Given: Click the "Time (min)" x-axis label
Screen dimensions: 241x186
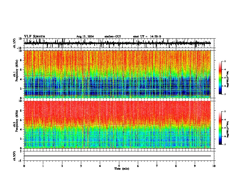Looking at the screenshot, I should point(122,169).
